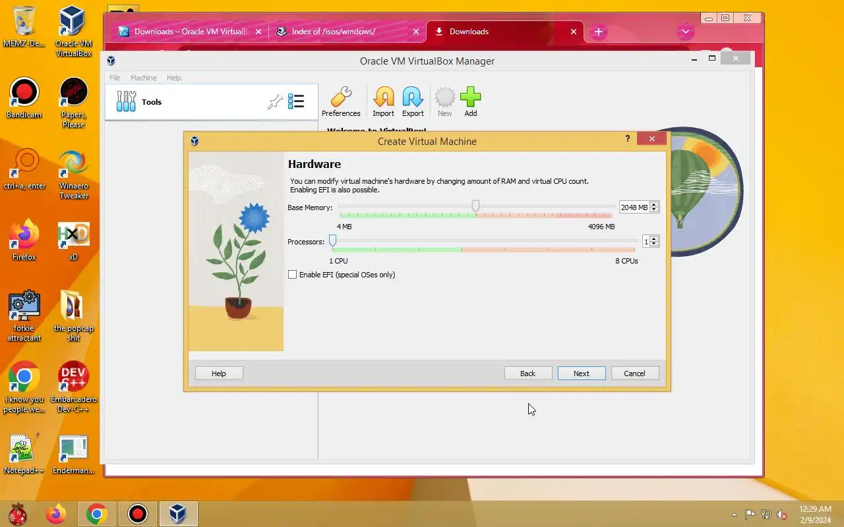The width and height of the screenshot is (844, 527).
Task: Select the Tools item in sidebar
Action: pos(211,102)
